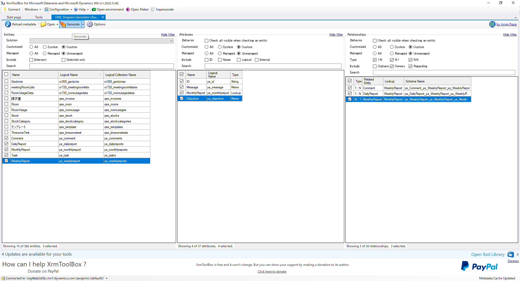Sort attributes by Type column header
520x281 pixels.
[236, 75]
